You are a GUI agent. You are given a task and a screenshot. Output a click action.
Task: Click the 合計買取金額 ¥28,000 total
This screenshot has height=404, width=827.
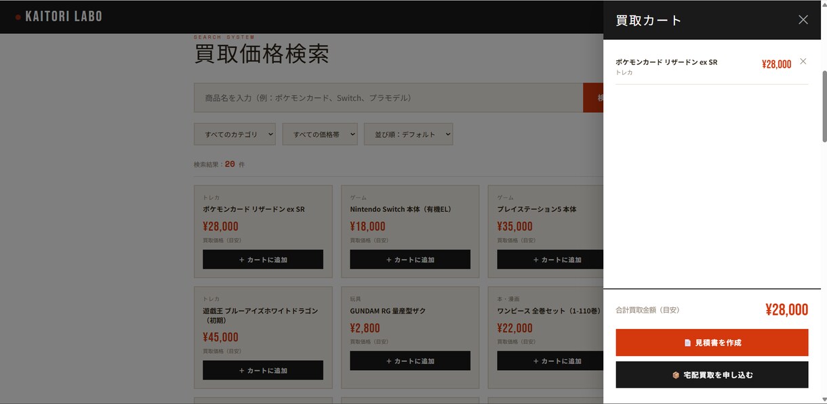click(x=786, y=309)
